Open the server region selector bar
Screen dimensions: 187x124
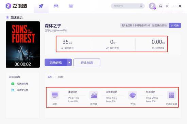[144, 25]
